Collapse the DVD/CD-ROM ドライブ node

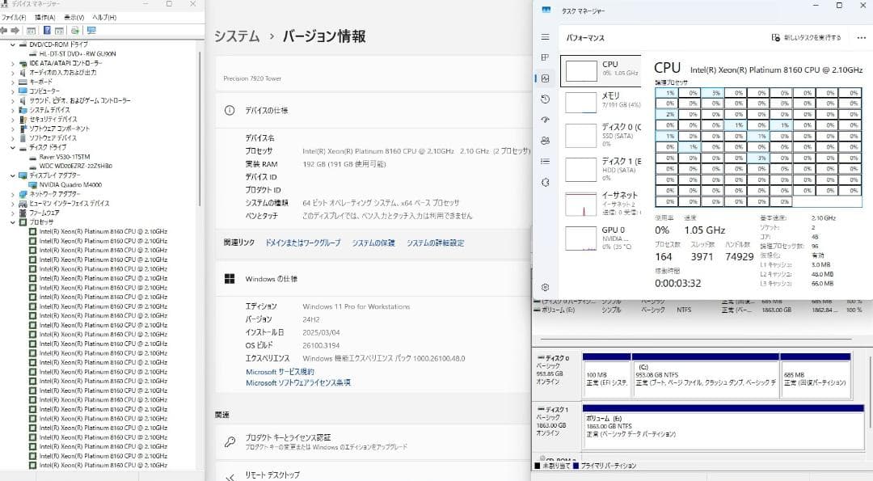(13, 44)
